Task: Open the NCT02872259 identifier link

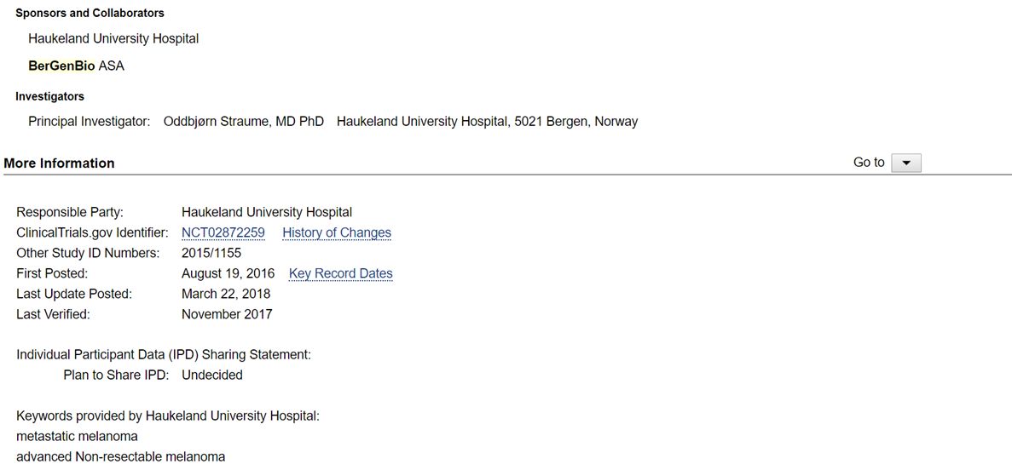Action: coord(223,232)
